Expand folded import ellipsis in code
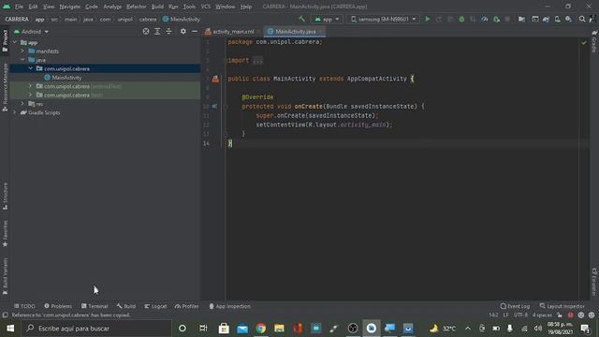 pyautogui.click(x=258, y=60)
